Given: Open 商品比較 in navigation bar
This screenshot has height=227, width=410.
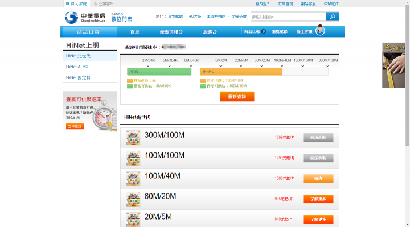Looking at the screenshot, I should pyautogui.click(x=252, y=32).
